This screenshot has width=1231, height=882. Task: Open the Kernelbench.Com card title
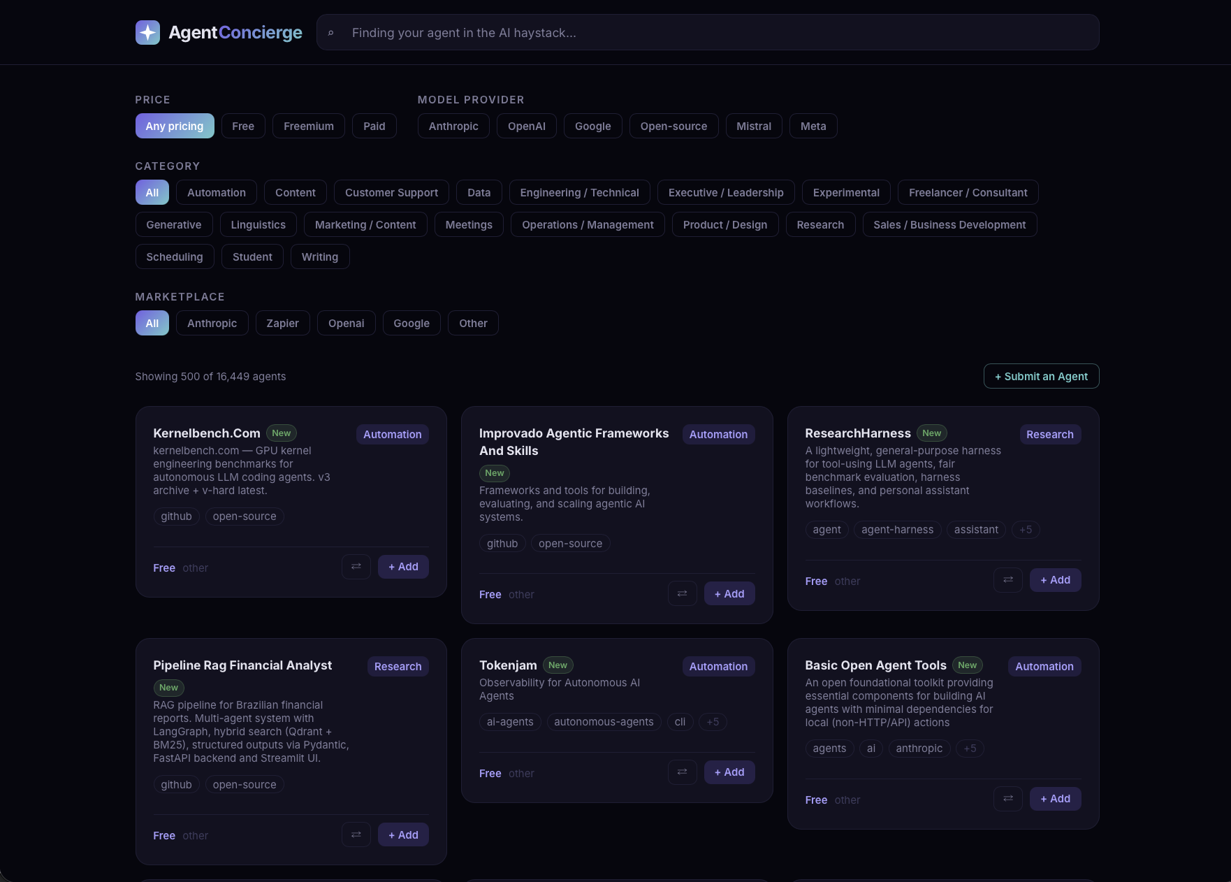tap(207, 433)
